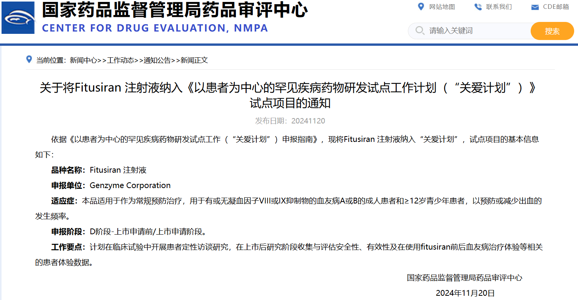Click the magnifier icon in the search box
The image size is (578, 300).
[420, 30]
